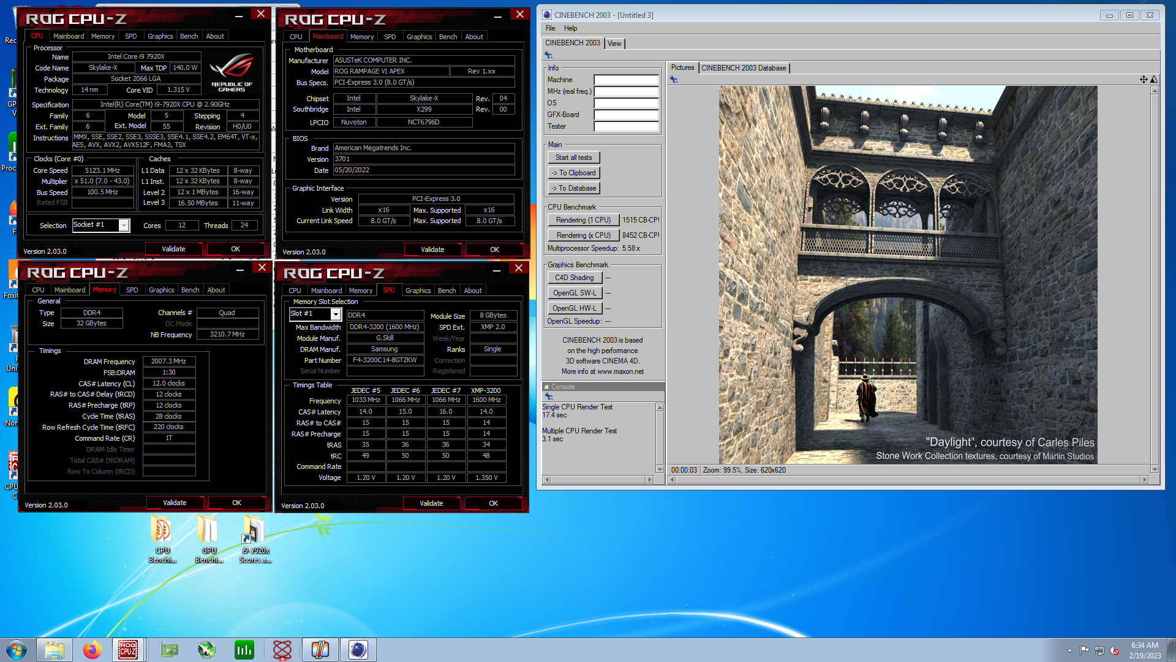Open Bench tab in the CPU-Z Mainboard window
The image size is (1176, 662).
point(448,37)
